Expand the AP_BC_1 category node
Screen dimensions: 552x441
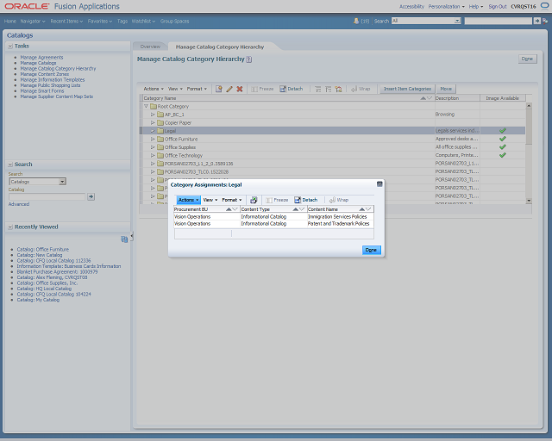(x=153, y=115)
